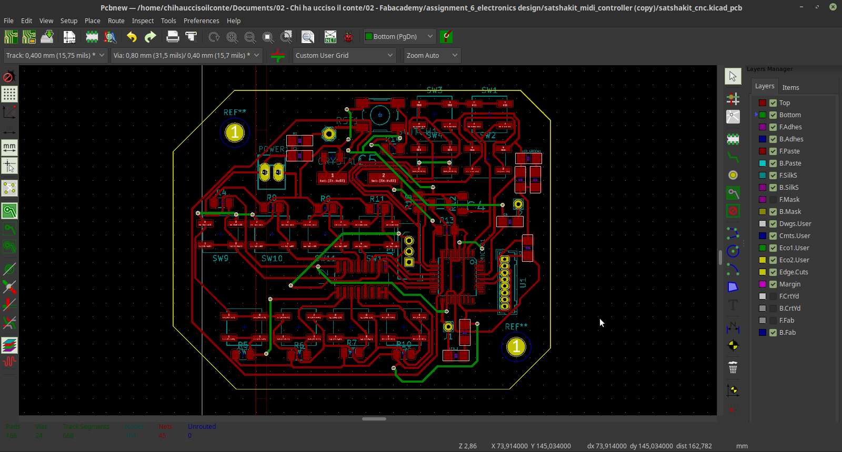The image size is (842, 452).
Task: Enable the F.CrtYd layer checkbox
Action: click(773, 296)
